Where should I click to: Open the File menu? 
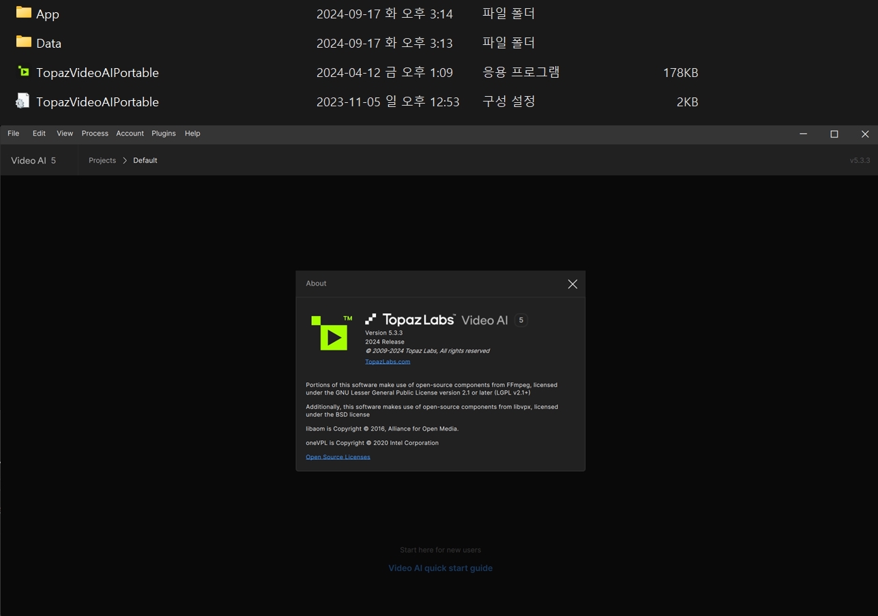click(13, 134)
